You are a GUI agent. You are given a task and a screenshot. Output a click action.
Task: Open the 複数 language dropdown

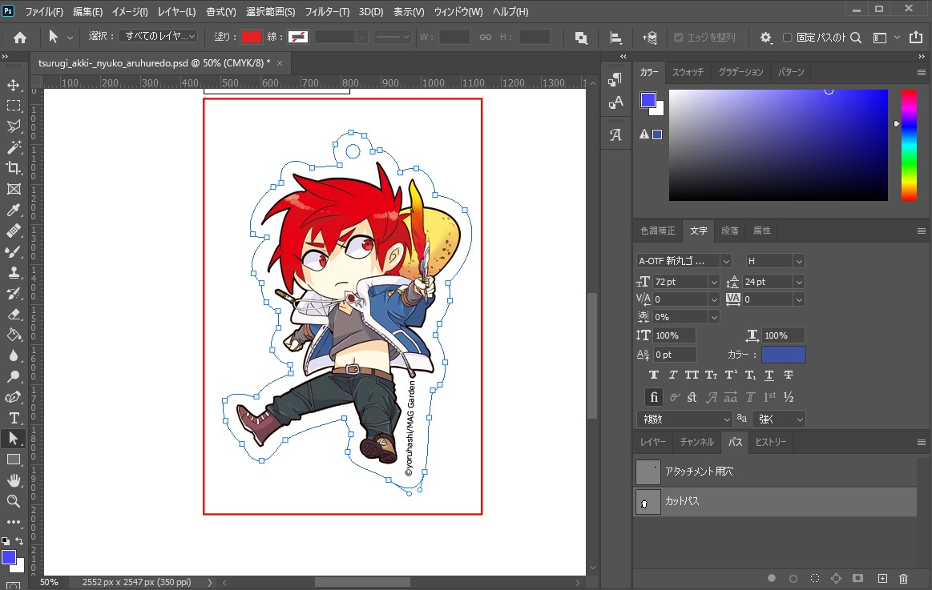coord(684,419)
